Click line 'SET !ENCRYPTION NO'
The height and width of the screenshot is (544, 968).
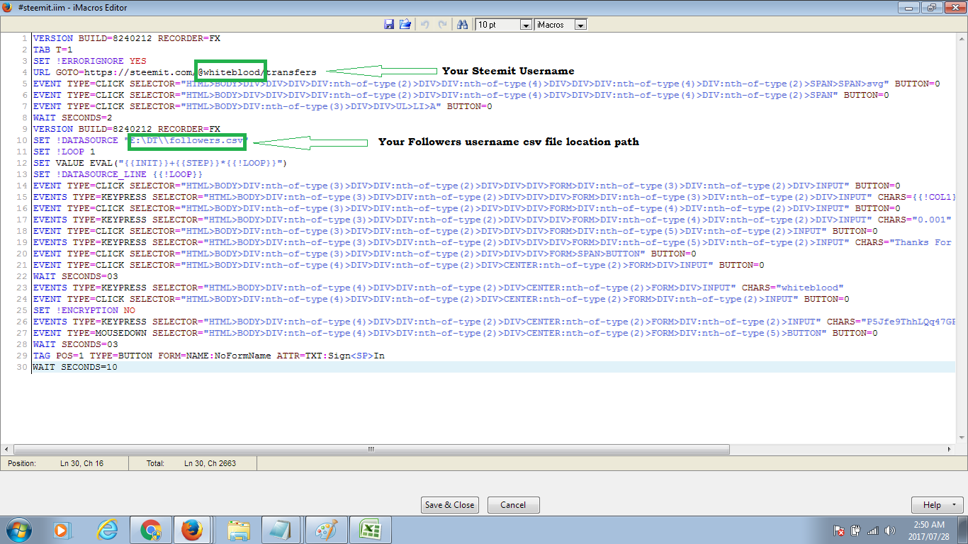84,310
